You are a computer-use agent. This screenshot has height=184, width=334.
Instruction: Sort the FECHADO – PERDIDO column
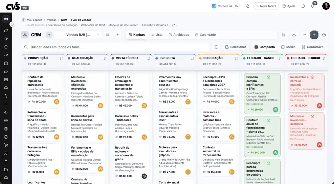324,58
